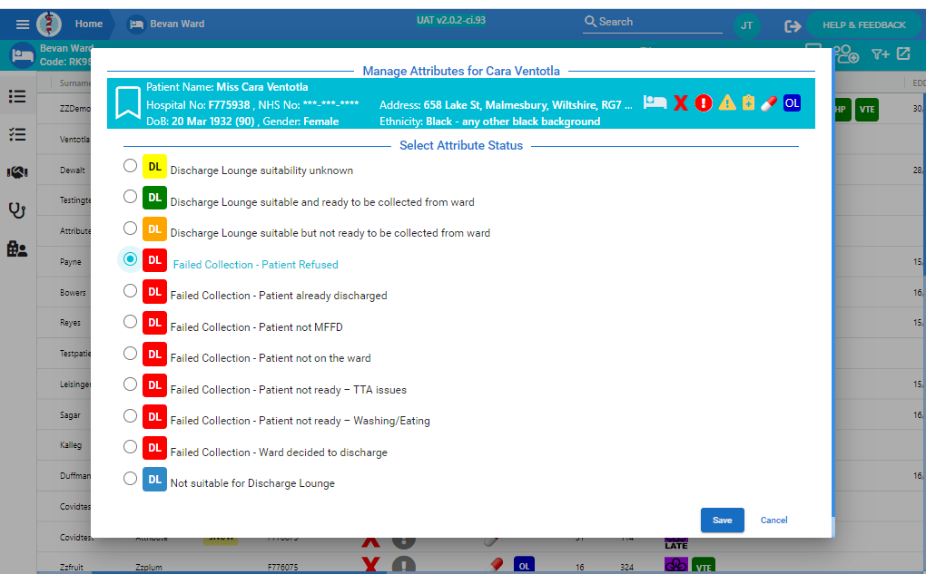Image resolution: width=926 pixels, height=574 pixels.
Task: Click the yellow DL suitability unknown badge
Action: (154, 167)
